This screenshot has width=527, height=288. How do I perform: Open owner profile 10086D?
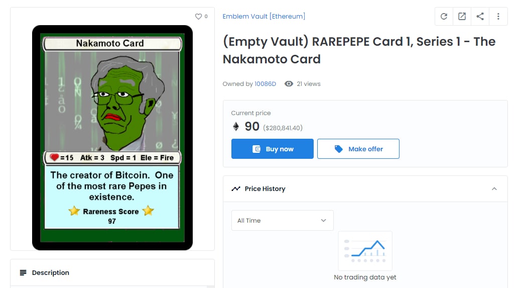tap(265, 84)
